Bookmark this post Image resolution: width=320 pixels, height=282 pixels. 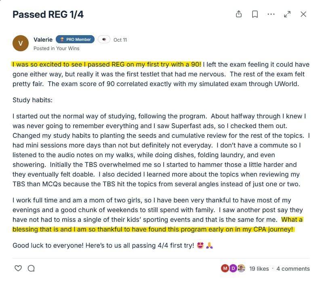[255, 14]
